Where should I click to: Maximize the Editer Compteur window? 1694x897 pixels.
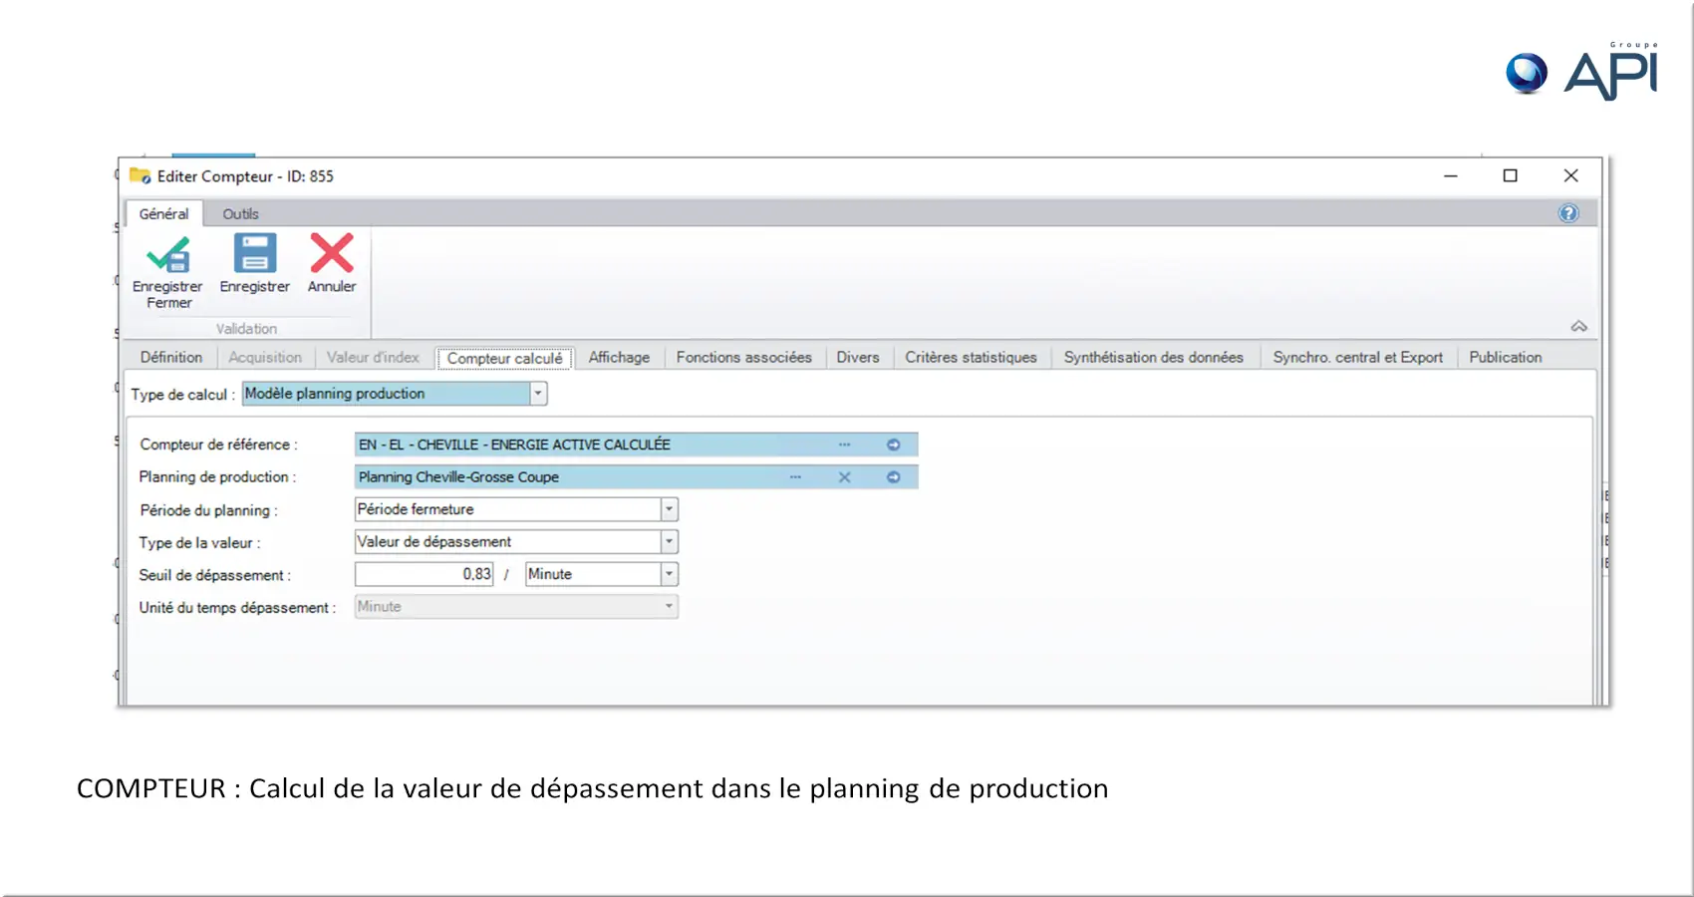click(x=1511, y=175)
